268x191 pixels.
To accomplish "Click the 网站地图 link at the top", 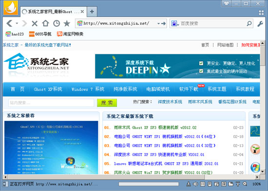I will (x=225, y=45).
